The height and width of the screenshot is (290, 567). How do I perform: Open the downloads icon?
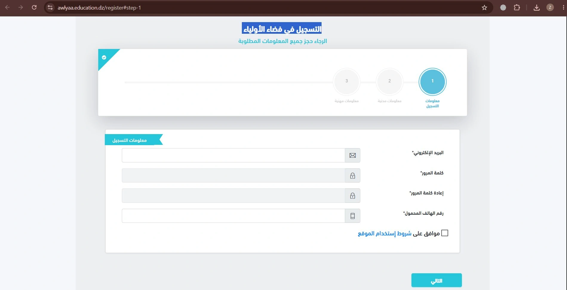coord(537,8)
